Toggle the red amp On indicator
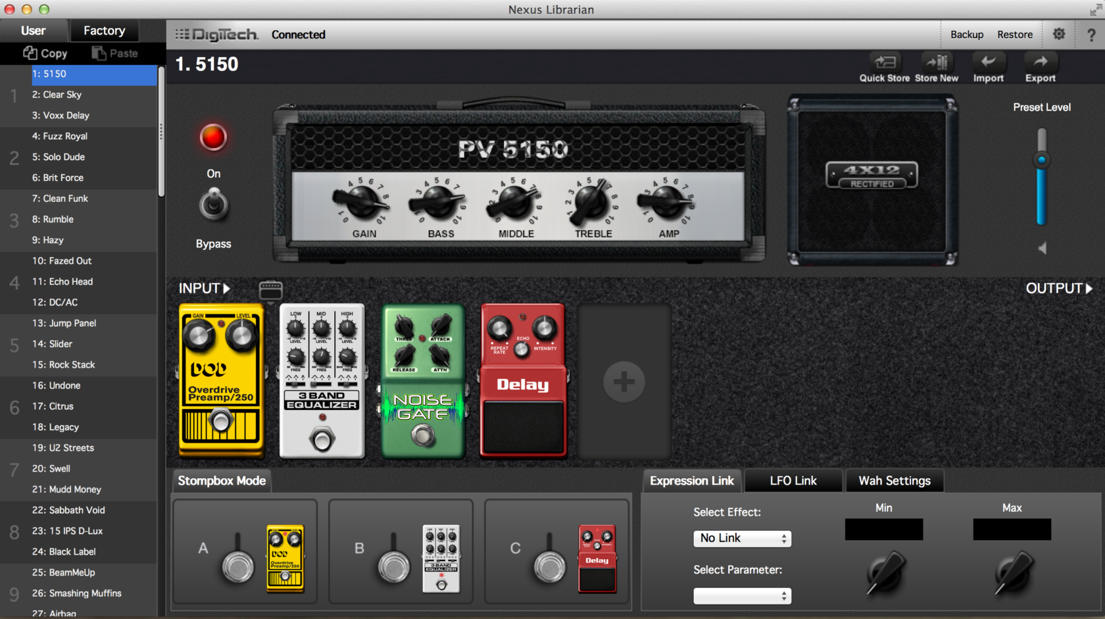Image resolution: width=1105 pixels, height=619 pixels. point(213,137)
